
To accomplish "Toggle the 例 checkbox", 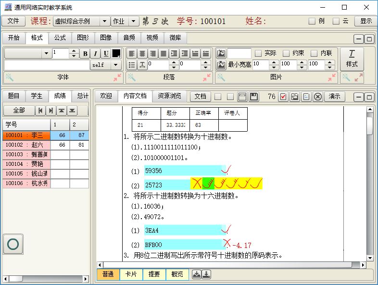I will pos(312,21).
